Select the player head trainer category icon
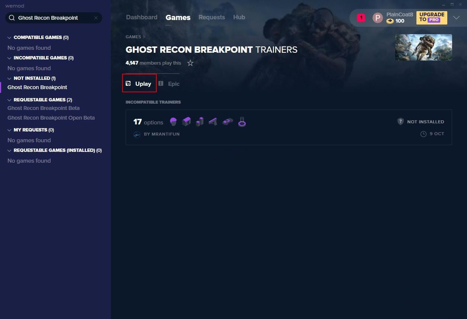This screenshot has width=467, height=319. [x=173, y=121]
